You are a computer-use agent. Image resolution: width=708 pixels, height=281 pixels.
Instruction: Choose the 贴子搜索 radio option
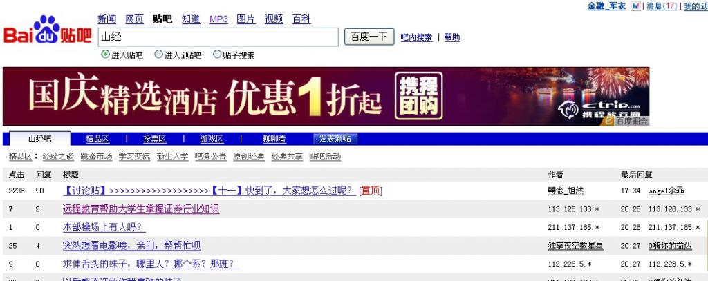(x=217, y=55)
